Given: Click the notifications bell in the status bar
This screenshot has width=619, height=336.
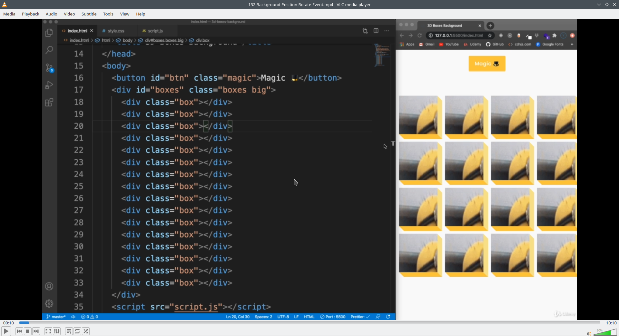Looking at the screenshot, I should pos(388,317).
